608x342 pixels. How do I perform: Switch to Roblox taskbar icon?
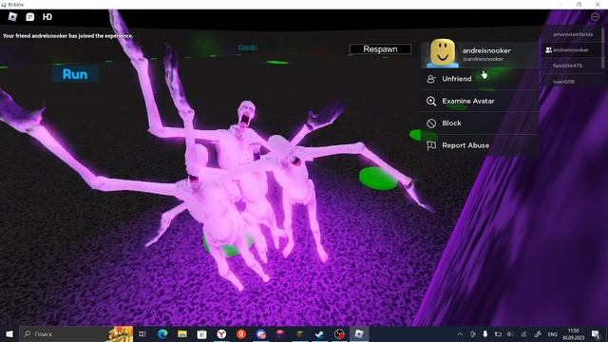tap(359, 333)
